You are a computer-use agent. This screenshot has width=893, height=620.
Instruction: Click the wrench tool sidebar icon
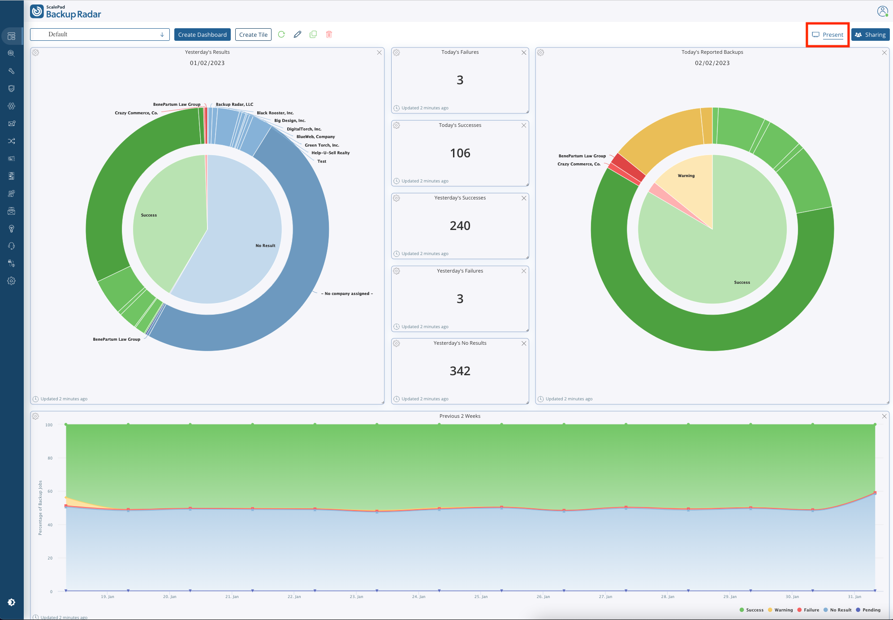(12, 71)
